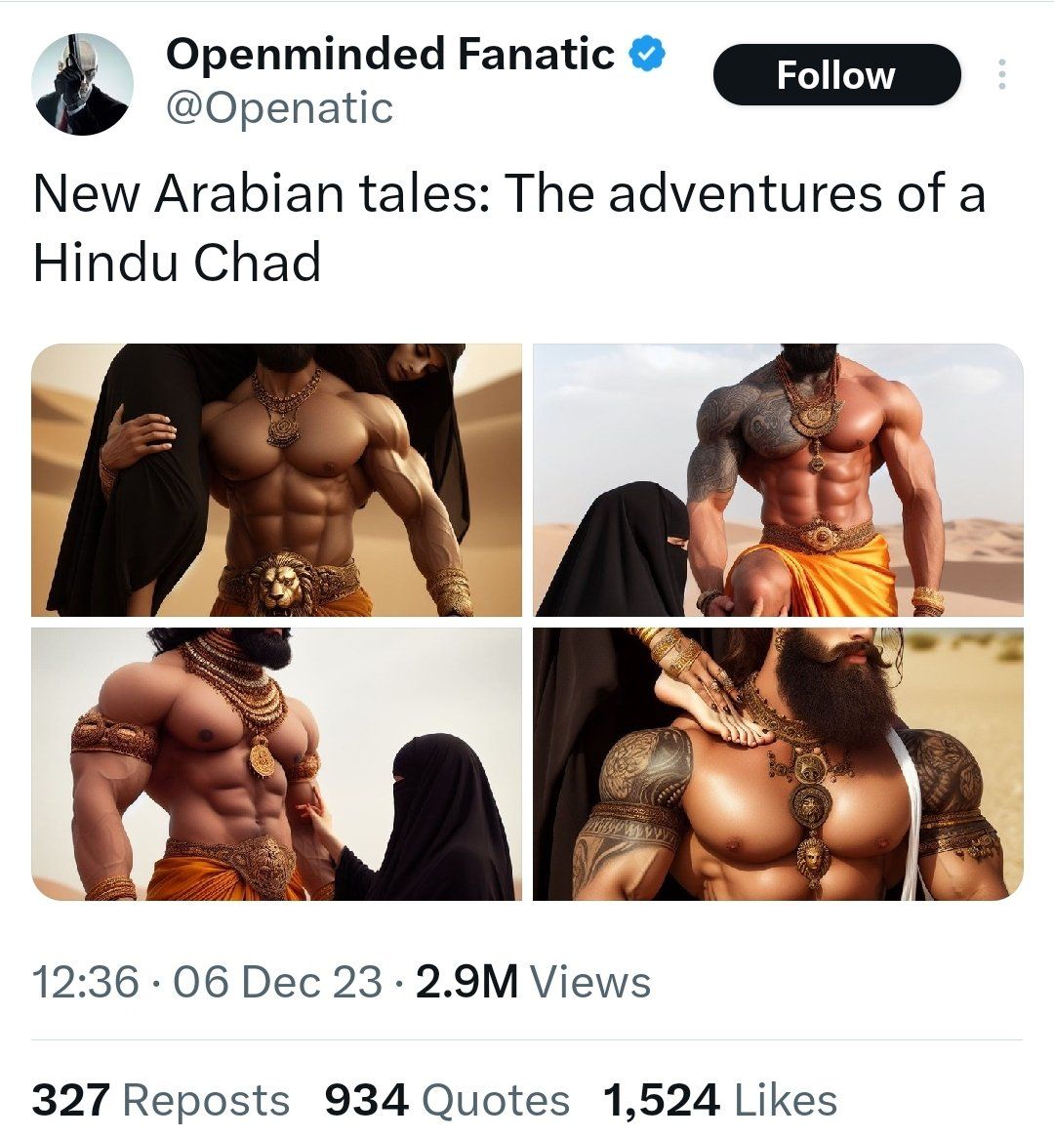Screen dimensions: 1054x1138
Task: Select the tweet text about New Arabian tales
Action: pyautogui.click(x=508, y=227)
